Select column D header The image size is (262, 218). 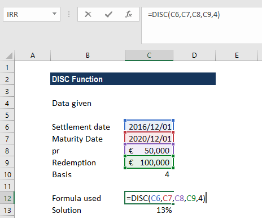194,55
